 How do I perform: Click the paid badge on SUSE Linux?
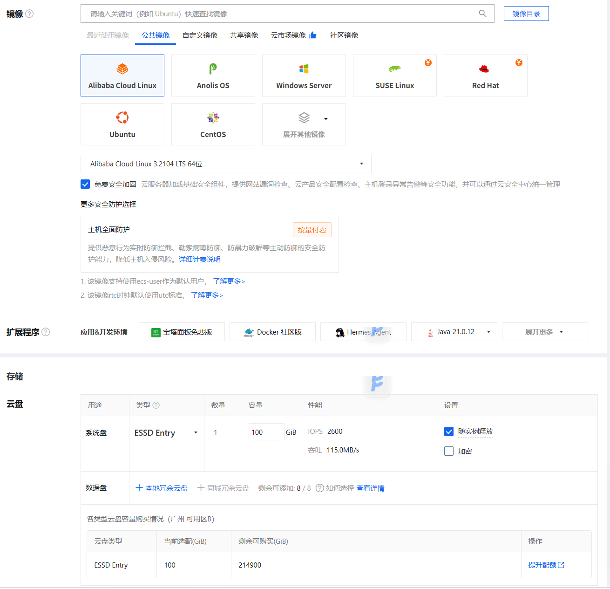[428, 63]
